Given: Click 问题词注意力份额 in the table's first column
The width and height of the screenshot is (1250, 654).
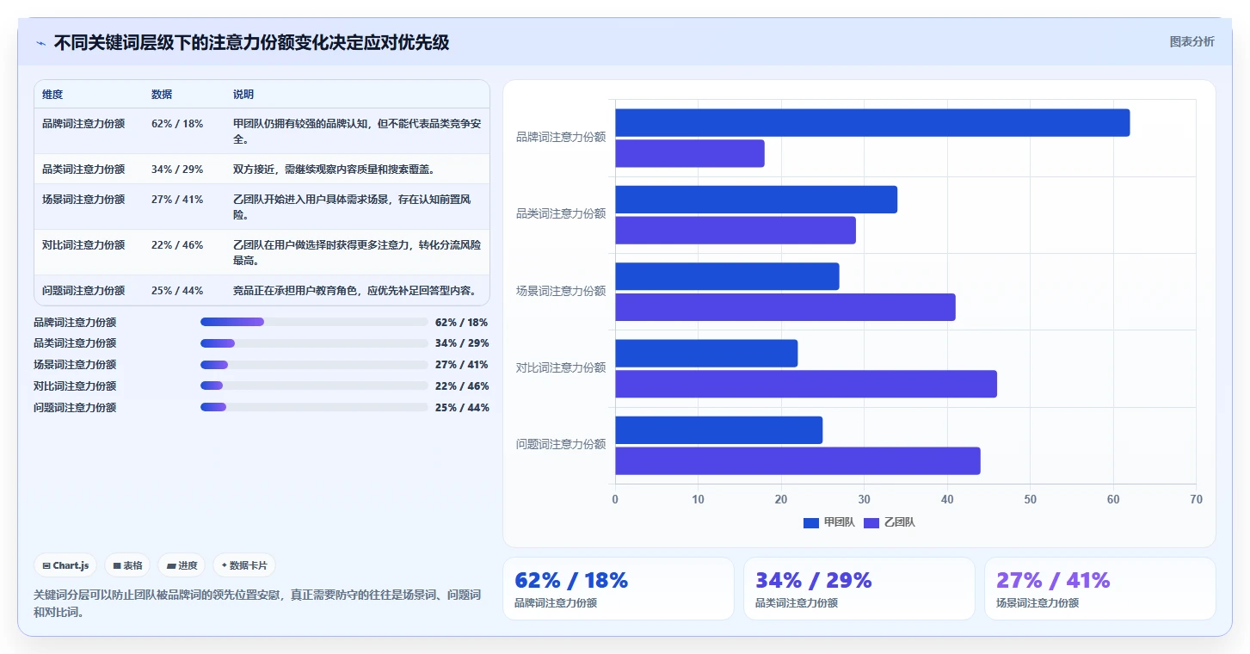Looking at the screenshot, I should coord(83,291).
